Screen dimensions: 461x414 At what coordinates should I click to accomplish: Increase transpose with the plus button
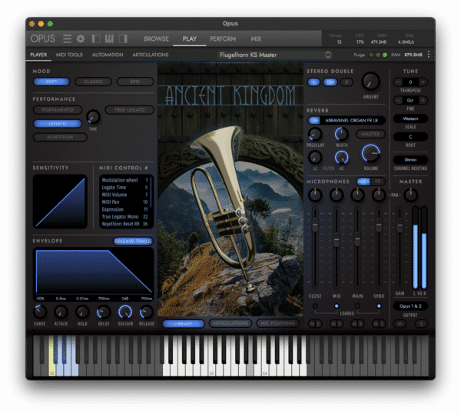point(423,82)
